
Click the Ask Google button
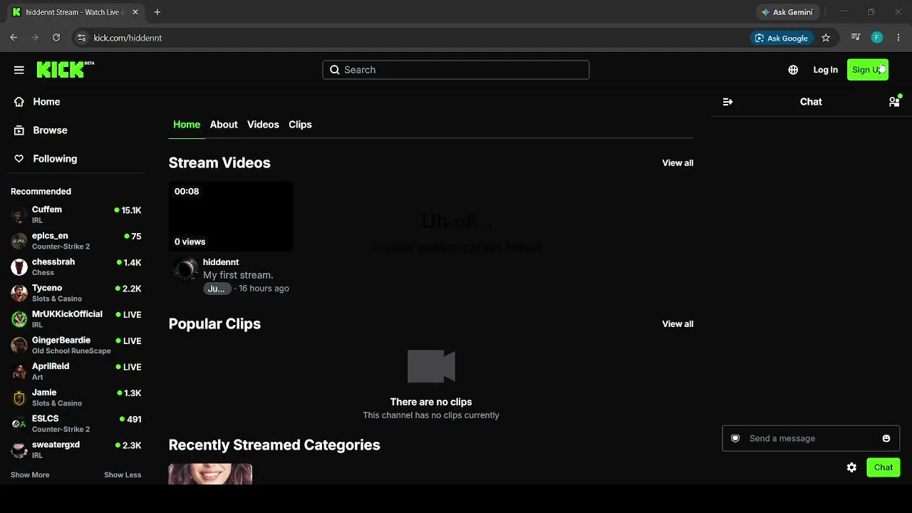click(782, 38)
